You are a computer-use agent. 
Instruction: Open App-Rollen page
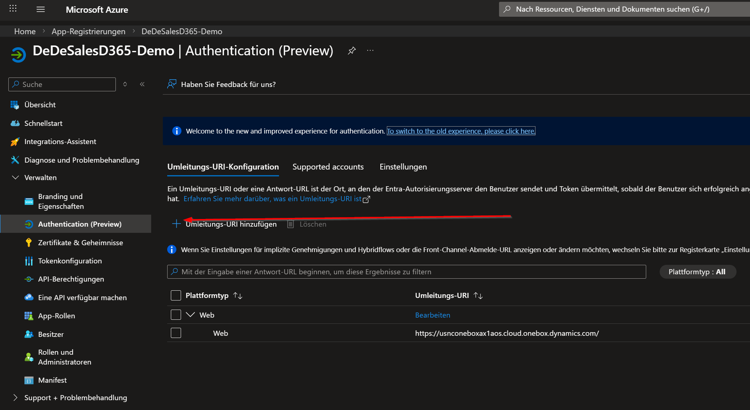[x=56, y=316]
